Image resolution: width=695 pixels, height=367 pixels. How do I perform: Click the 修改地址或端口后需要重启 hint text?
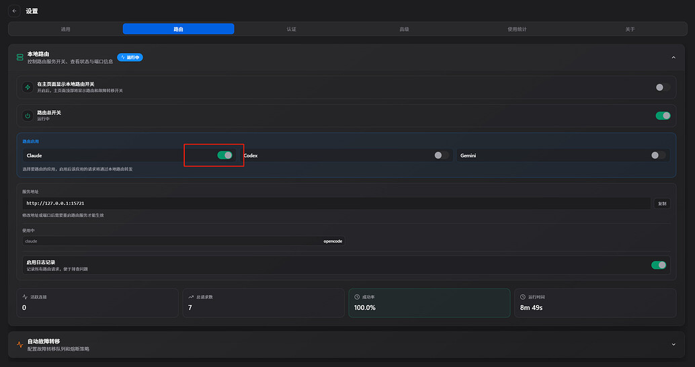click(63, 215)
